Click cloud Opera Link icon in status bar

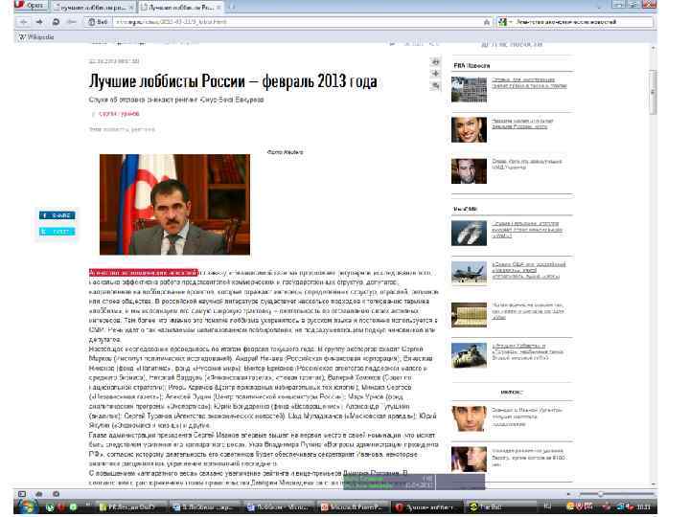click(x=38, y=494)
